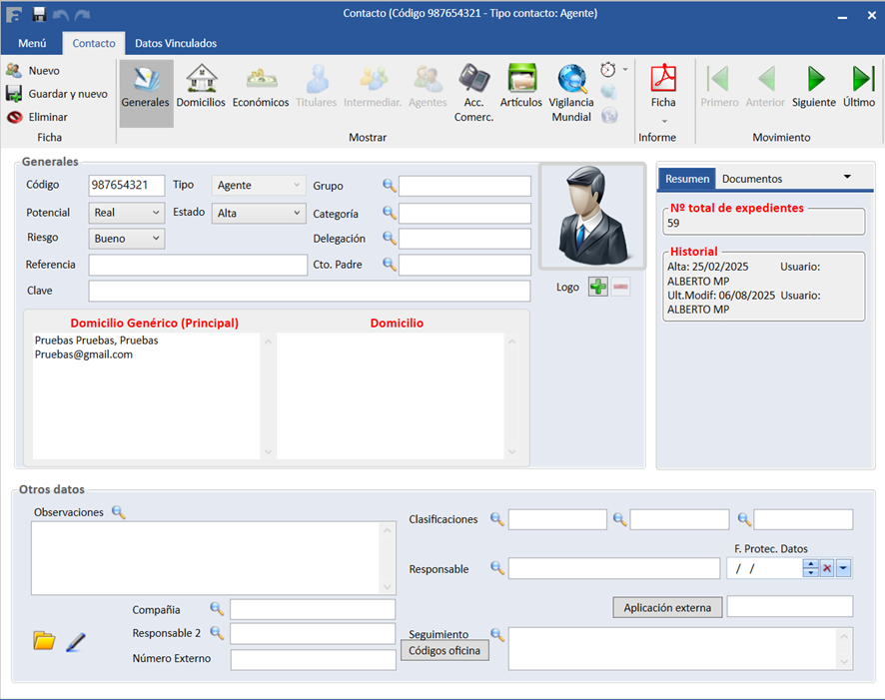Open the Estado dropdown
885x700 pixels.
coord(297,213)
